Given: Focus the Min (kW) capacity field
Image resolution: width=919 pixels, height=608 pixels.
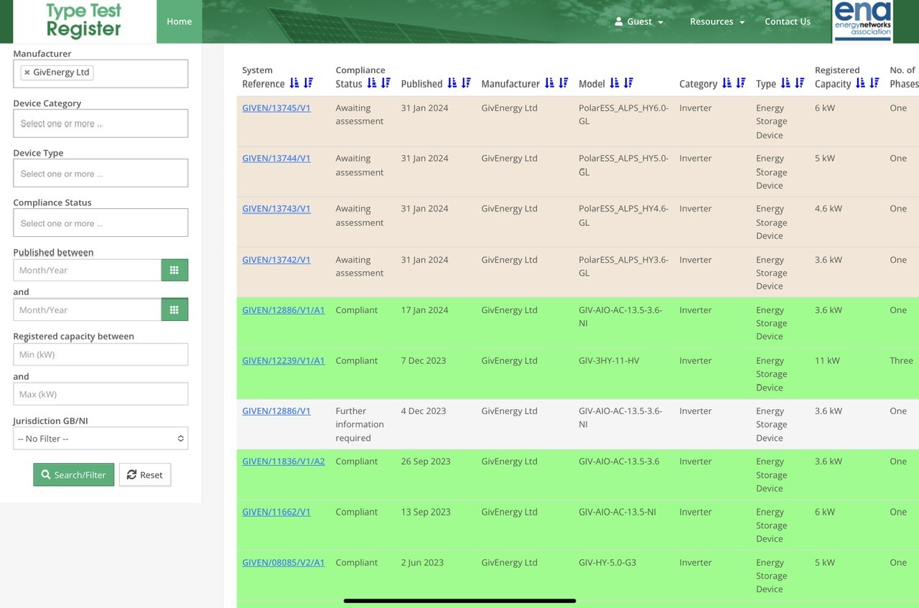Looking at the screenshot, I should (101, 354).
